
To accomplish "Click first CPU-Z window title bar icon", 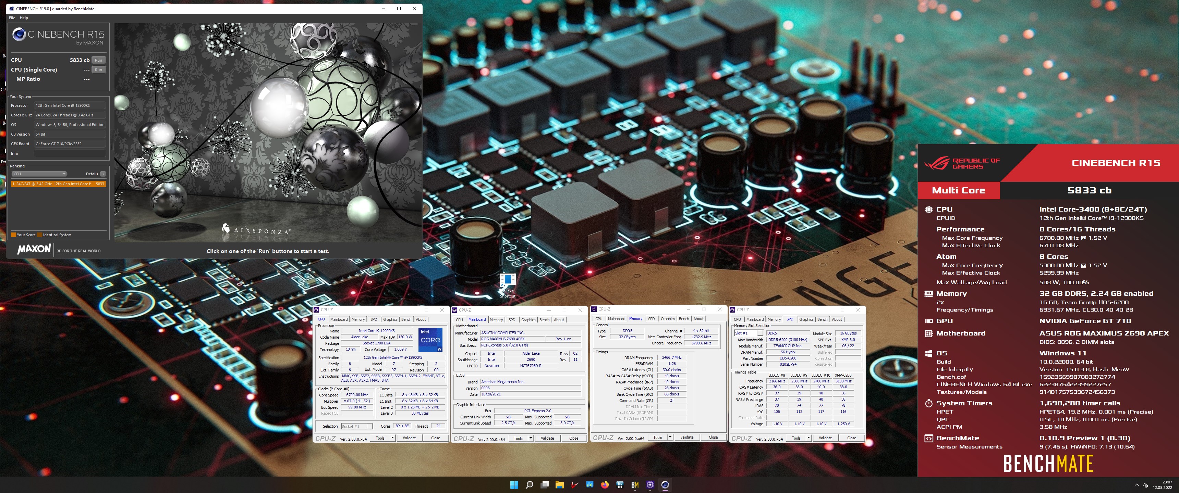I will coord(317,309).
